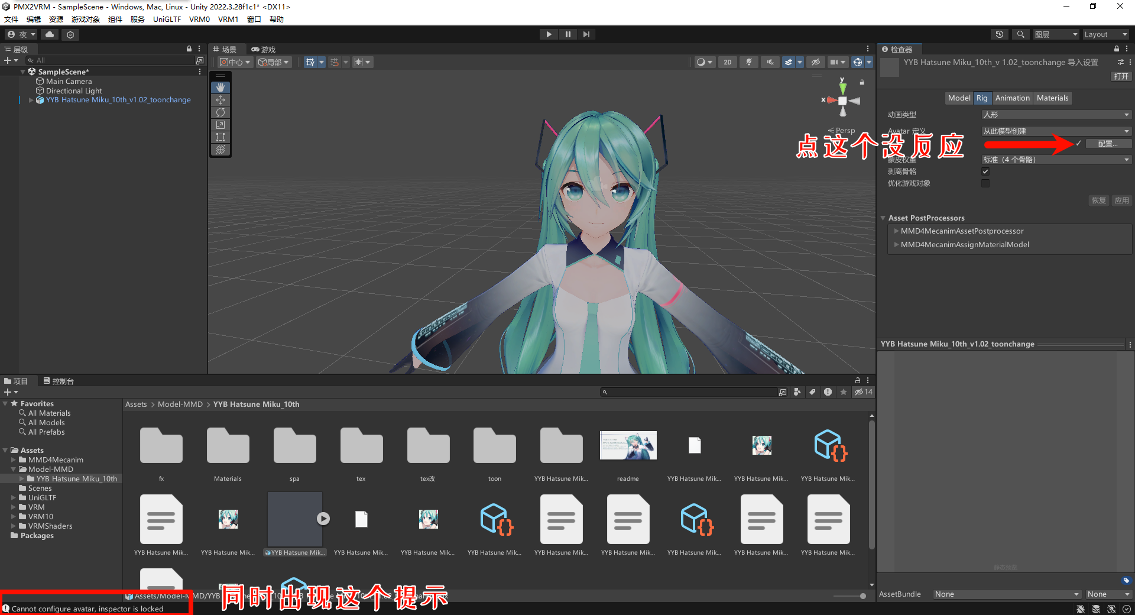Open AssetBundle None dropdown

(x=1007, y=594)
